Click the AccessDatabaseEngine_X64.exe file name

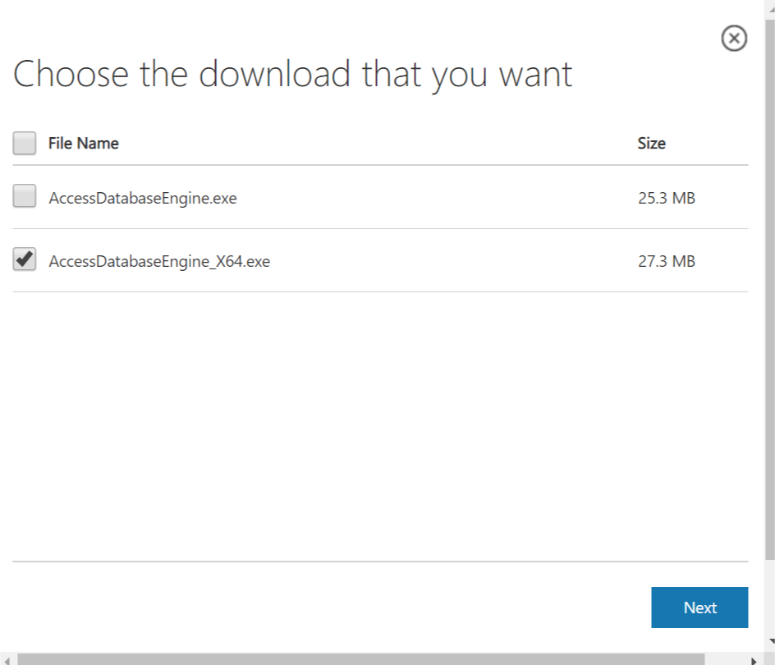(159, 261)
